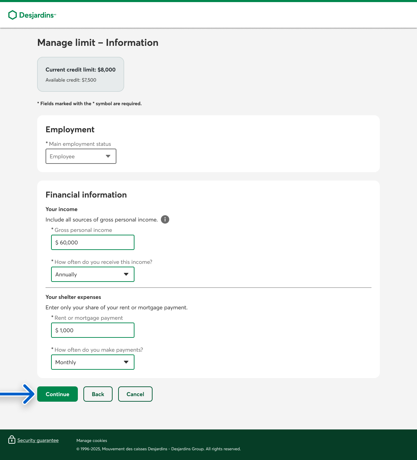Click the Rent or mortgage payment field
417x460 pixels.
point(92,330)
